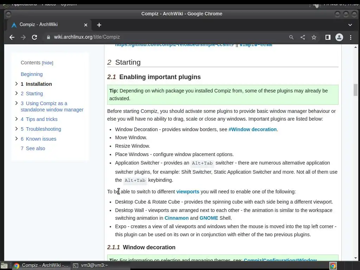
Task: Open Using Compiz as a standalone window manager
Action: 52,107
